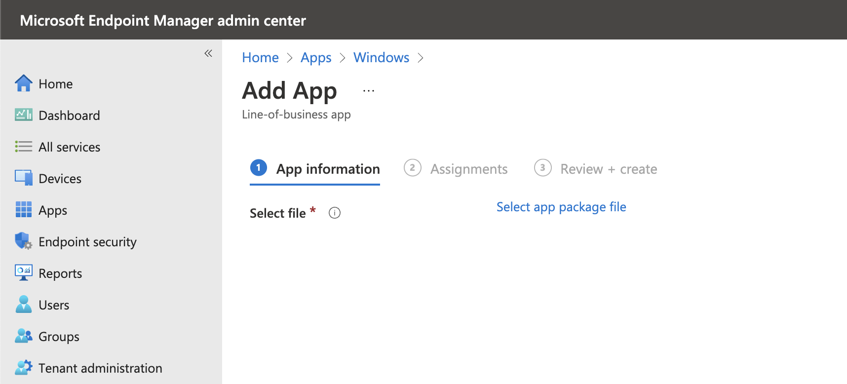Click the Select app package file link

561,207
